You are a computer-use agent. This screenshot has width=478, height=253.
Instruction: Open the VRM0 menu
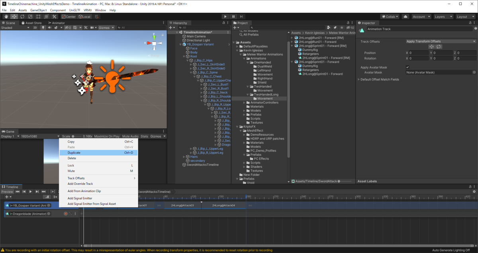point(88,10)
